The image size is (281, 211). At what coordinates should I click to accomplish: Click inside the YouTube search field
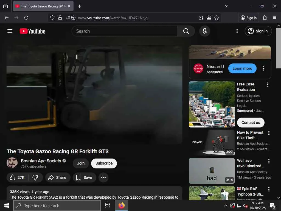[x=125, y=31]
